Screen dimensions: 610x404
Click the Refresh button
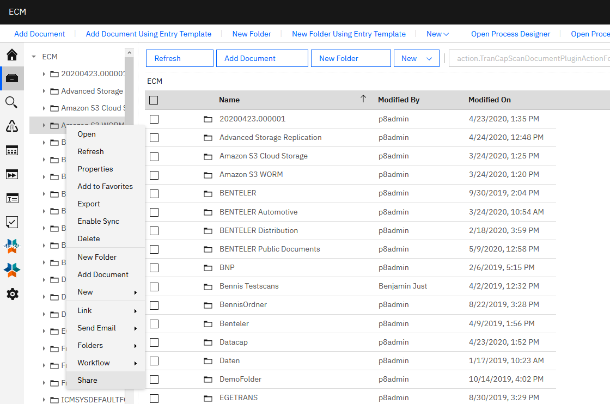click(179, 58)
